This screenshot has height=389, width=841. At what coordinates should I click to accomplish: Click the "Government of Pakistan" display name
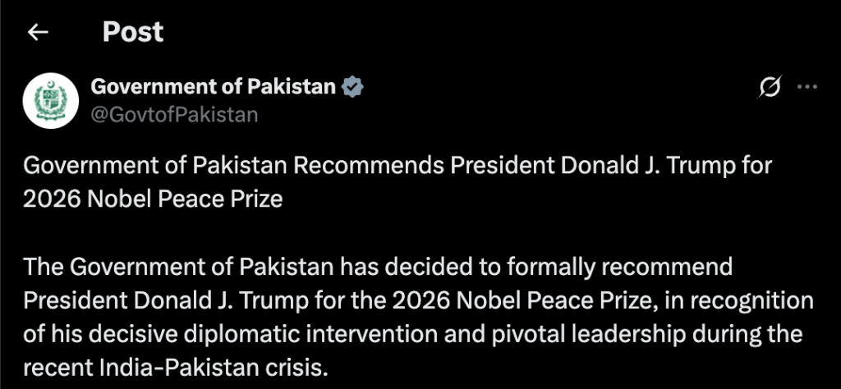[x=212, y=86]
